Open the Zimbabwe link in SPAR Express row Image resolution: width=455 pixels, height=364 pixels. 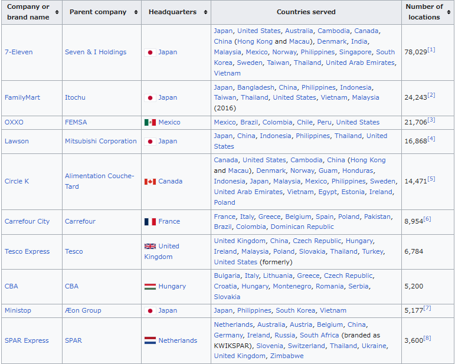click(287, 356)
